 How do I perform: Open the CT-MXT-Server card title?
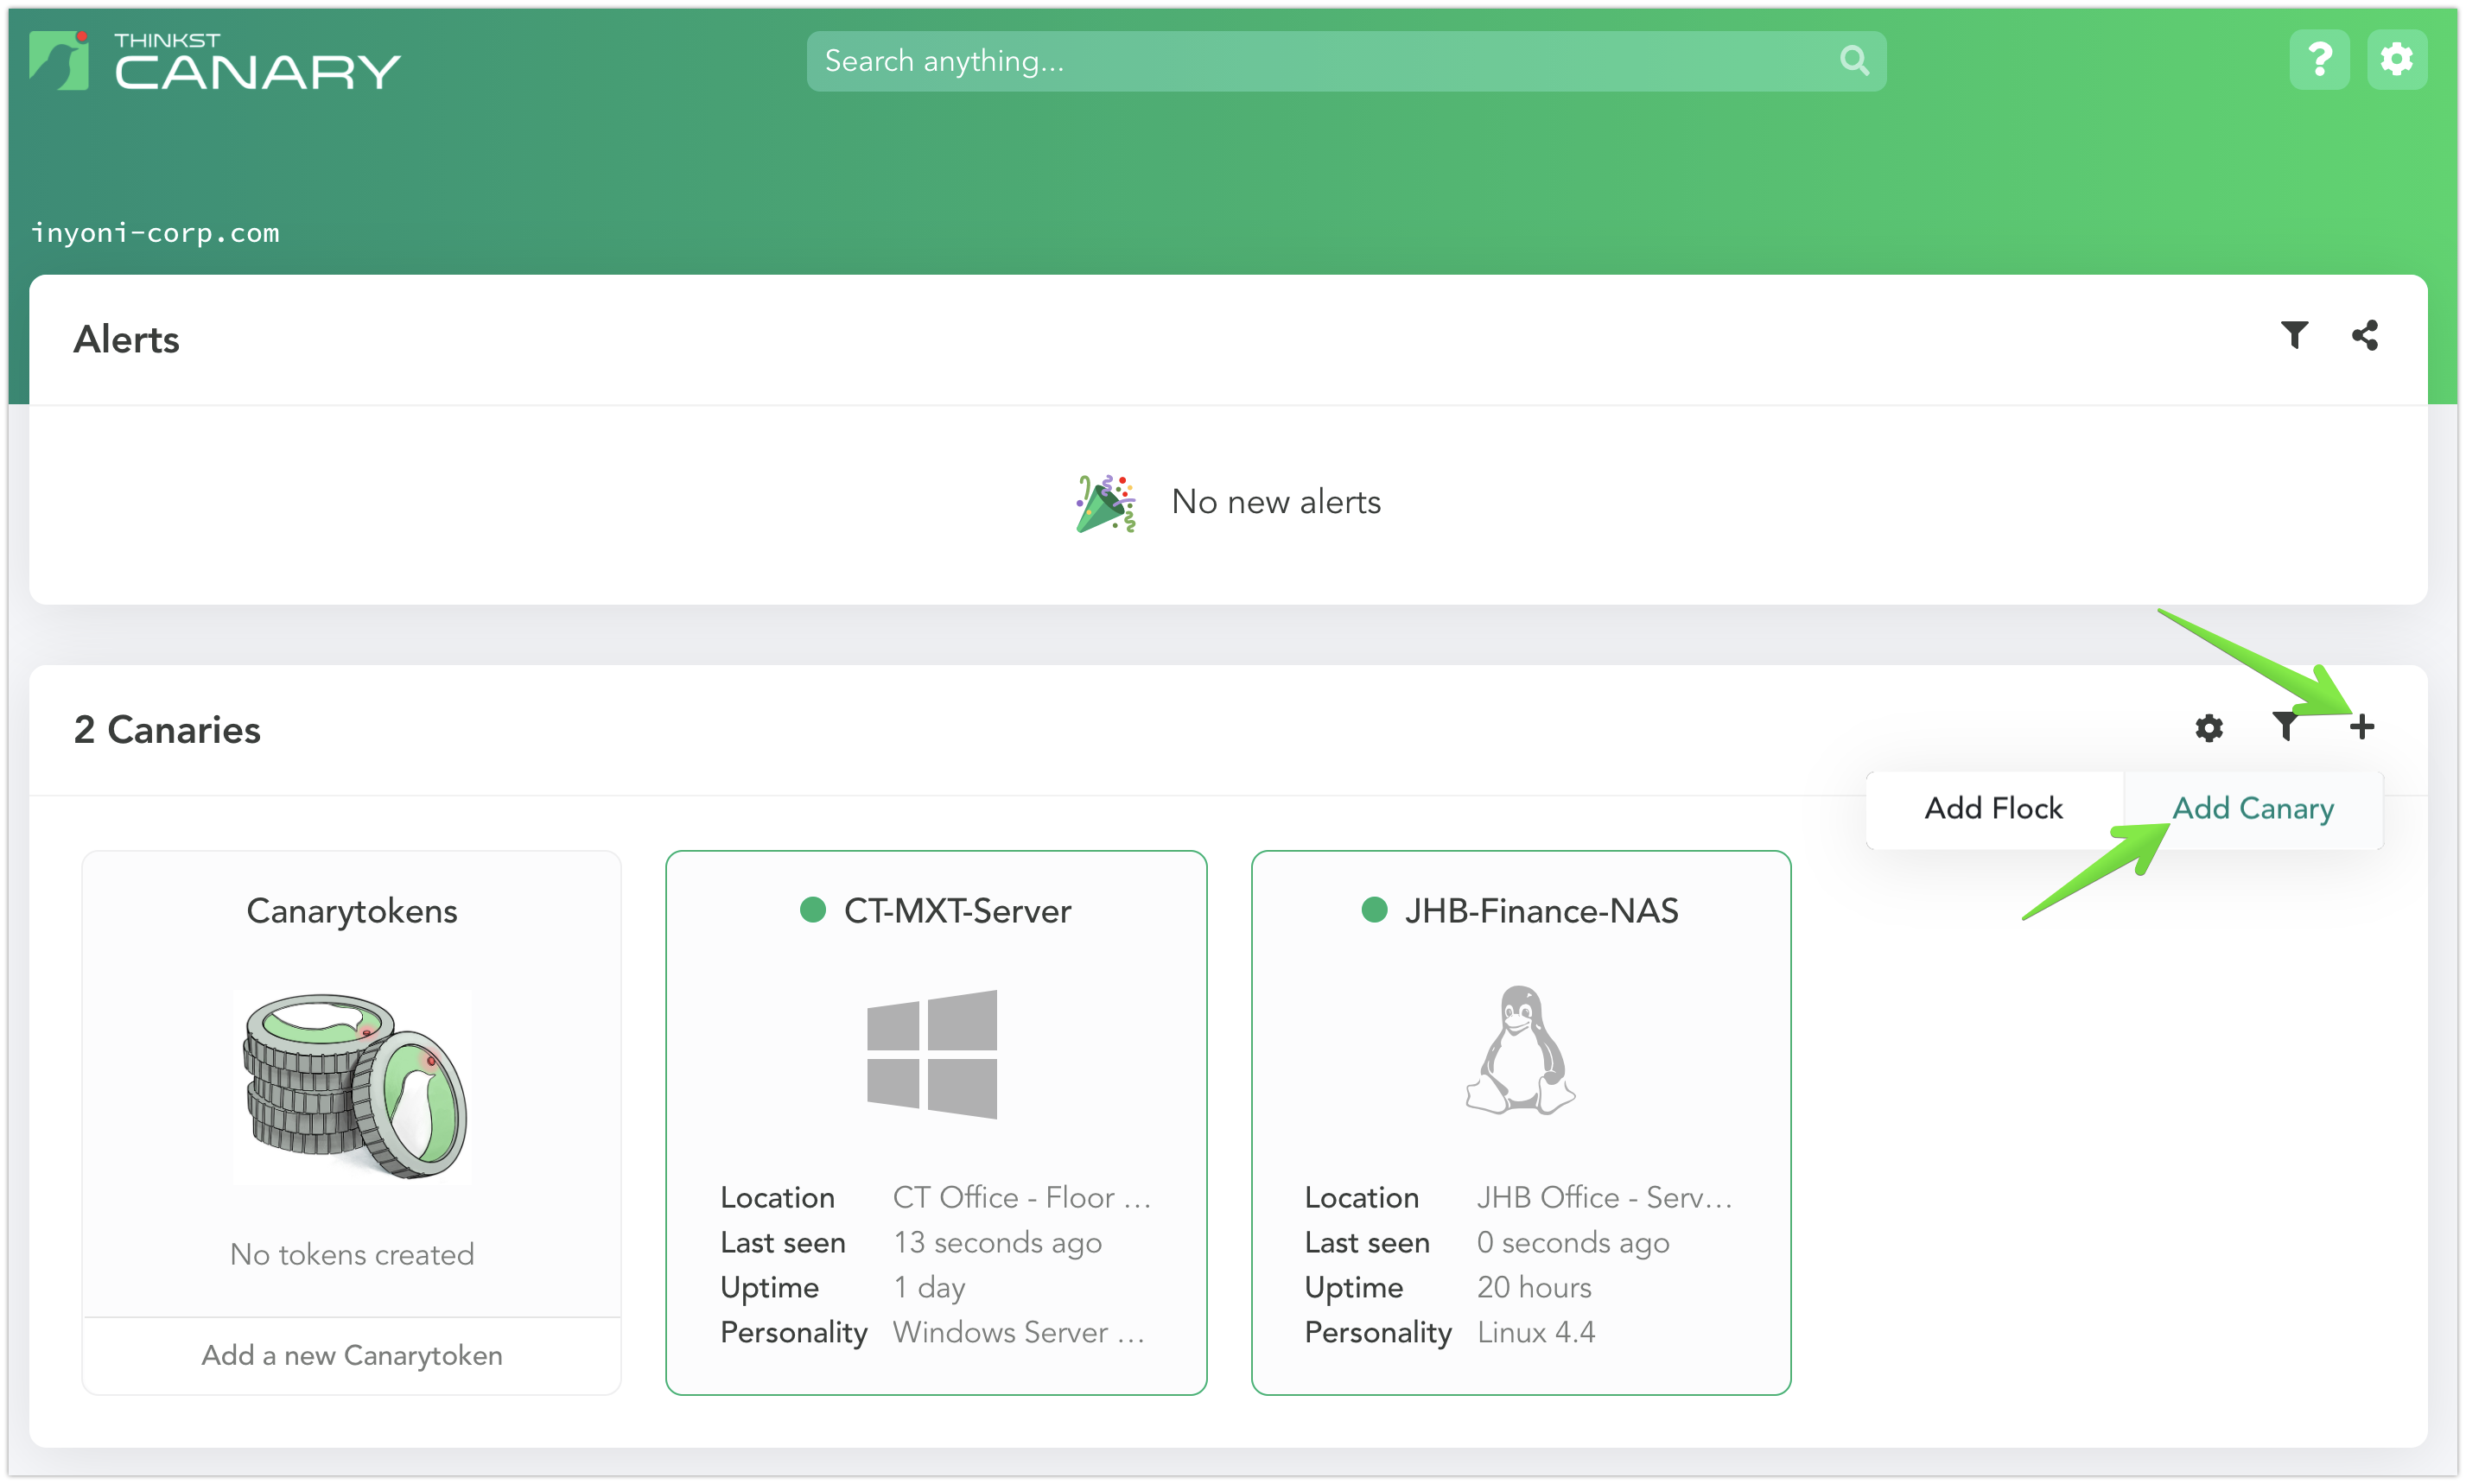[x=957, y=911]
